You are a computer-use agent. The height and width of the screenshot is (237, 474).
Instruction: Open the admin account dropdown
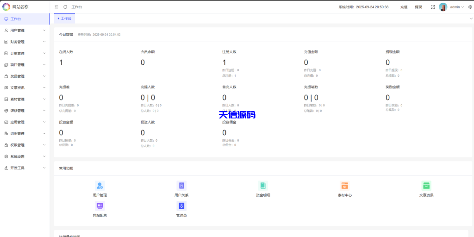pos(457,7)
